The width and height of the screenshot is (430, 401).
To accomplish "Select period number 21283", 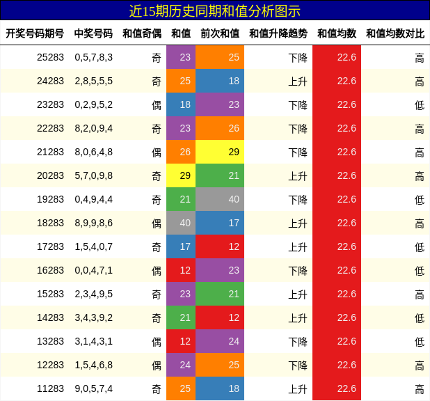I will pos(51,152).
